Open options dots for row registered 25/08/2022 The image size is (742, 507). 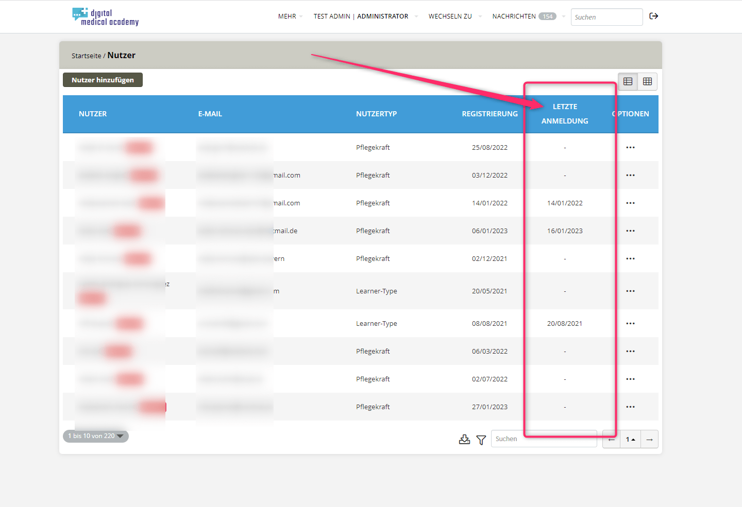click(x=630, y=148)
